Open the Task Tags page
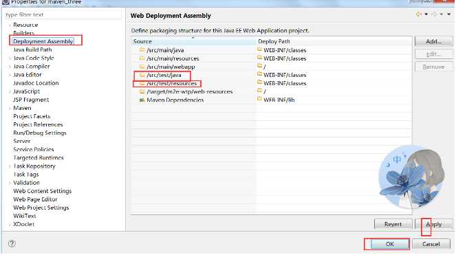This screenshot has width=456, height=257. (x=26, y=175)
